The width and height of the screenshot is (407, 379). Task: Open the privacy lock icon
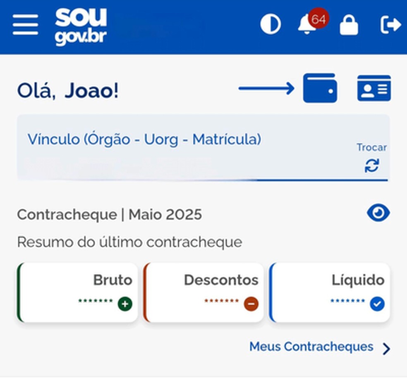[x=349, y=24]
